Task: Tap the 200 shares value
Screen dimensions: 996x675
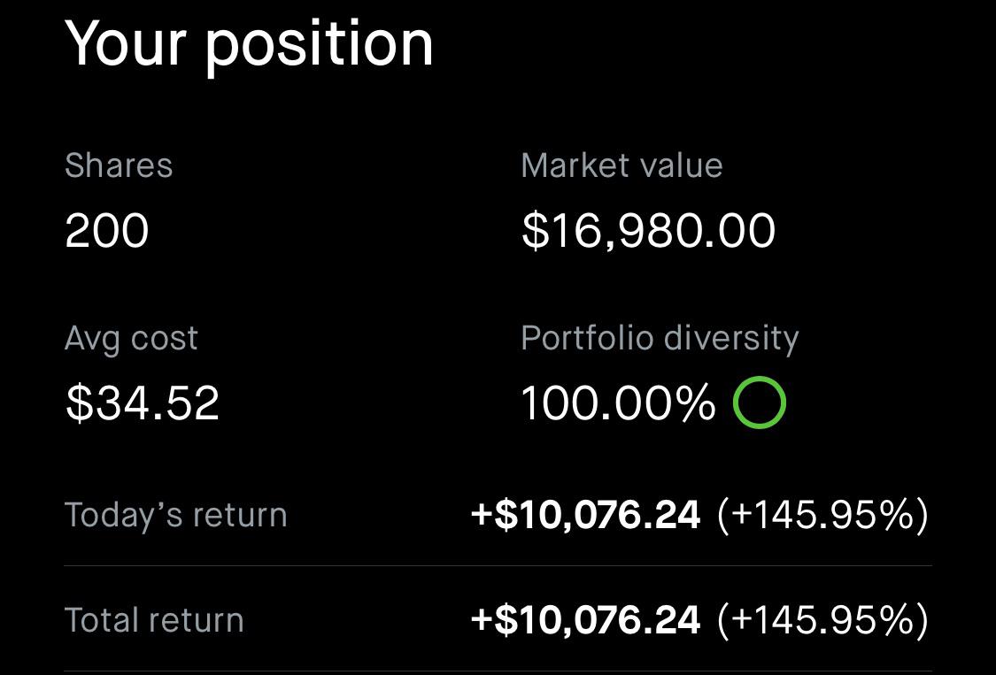Action: [x=106, y=231]
